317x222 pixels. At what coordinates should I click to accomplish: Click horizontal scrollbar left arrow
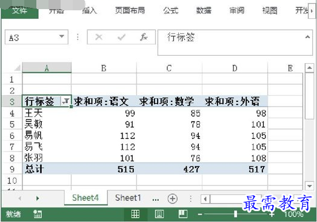205,199
